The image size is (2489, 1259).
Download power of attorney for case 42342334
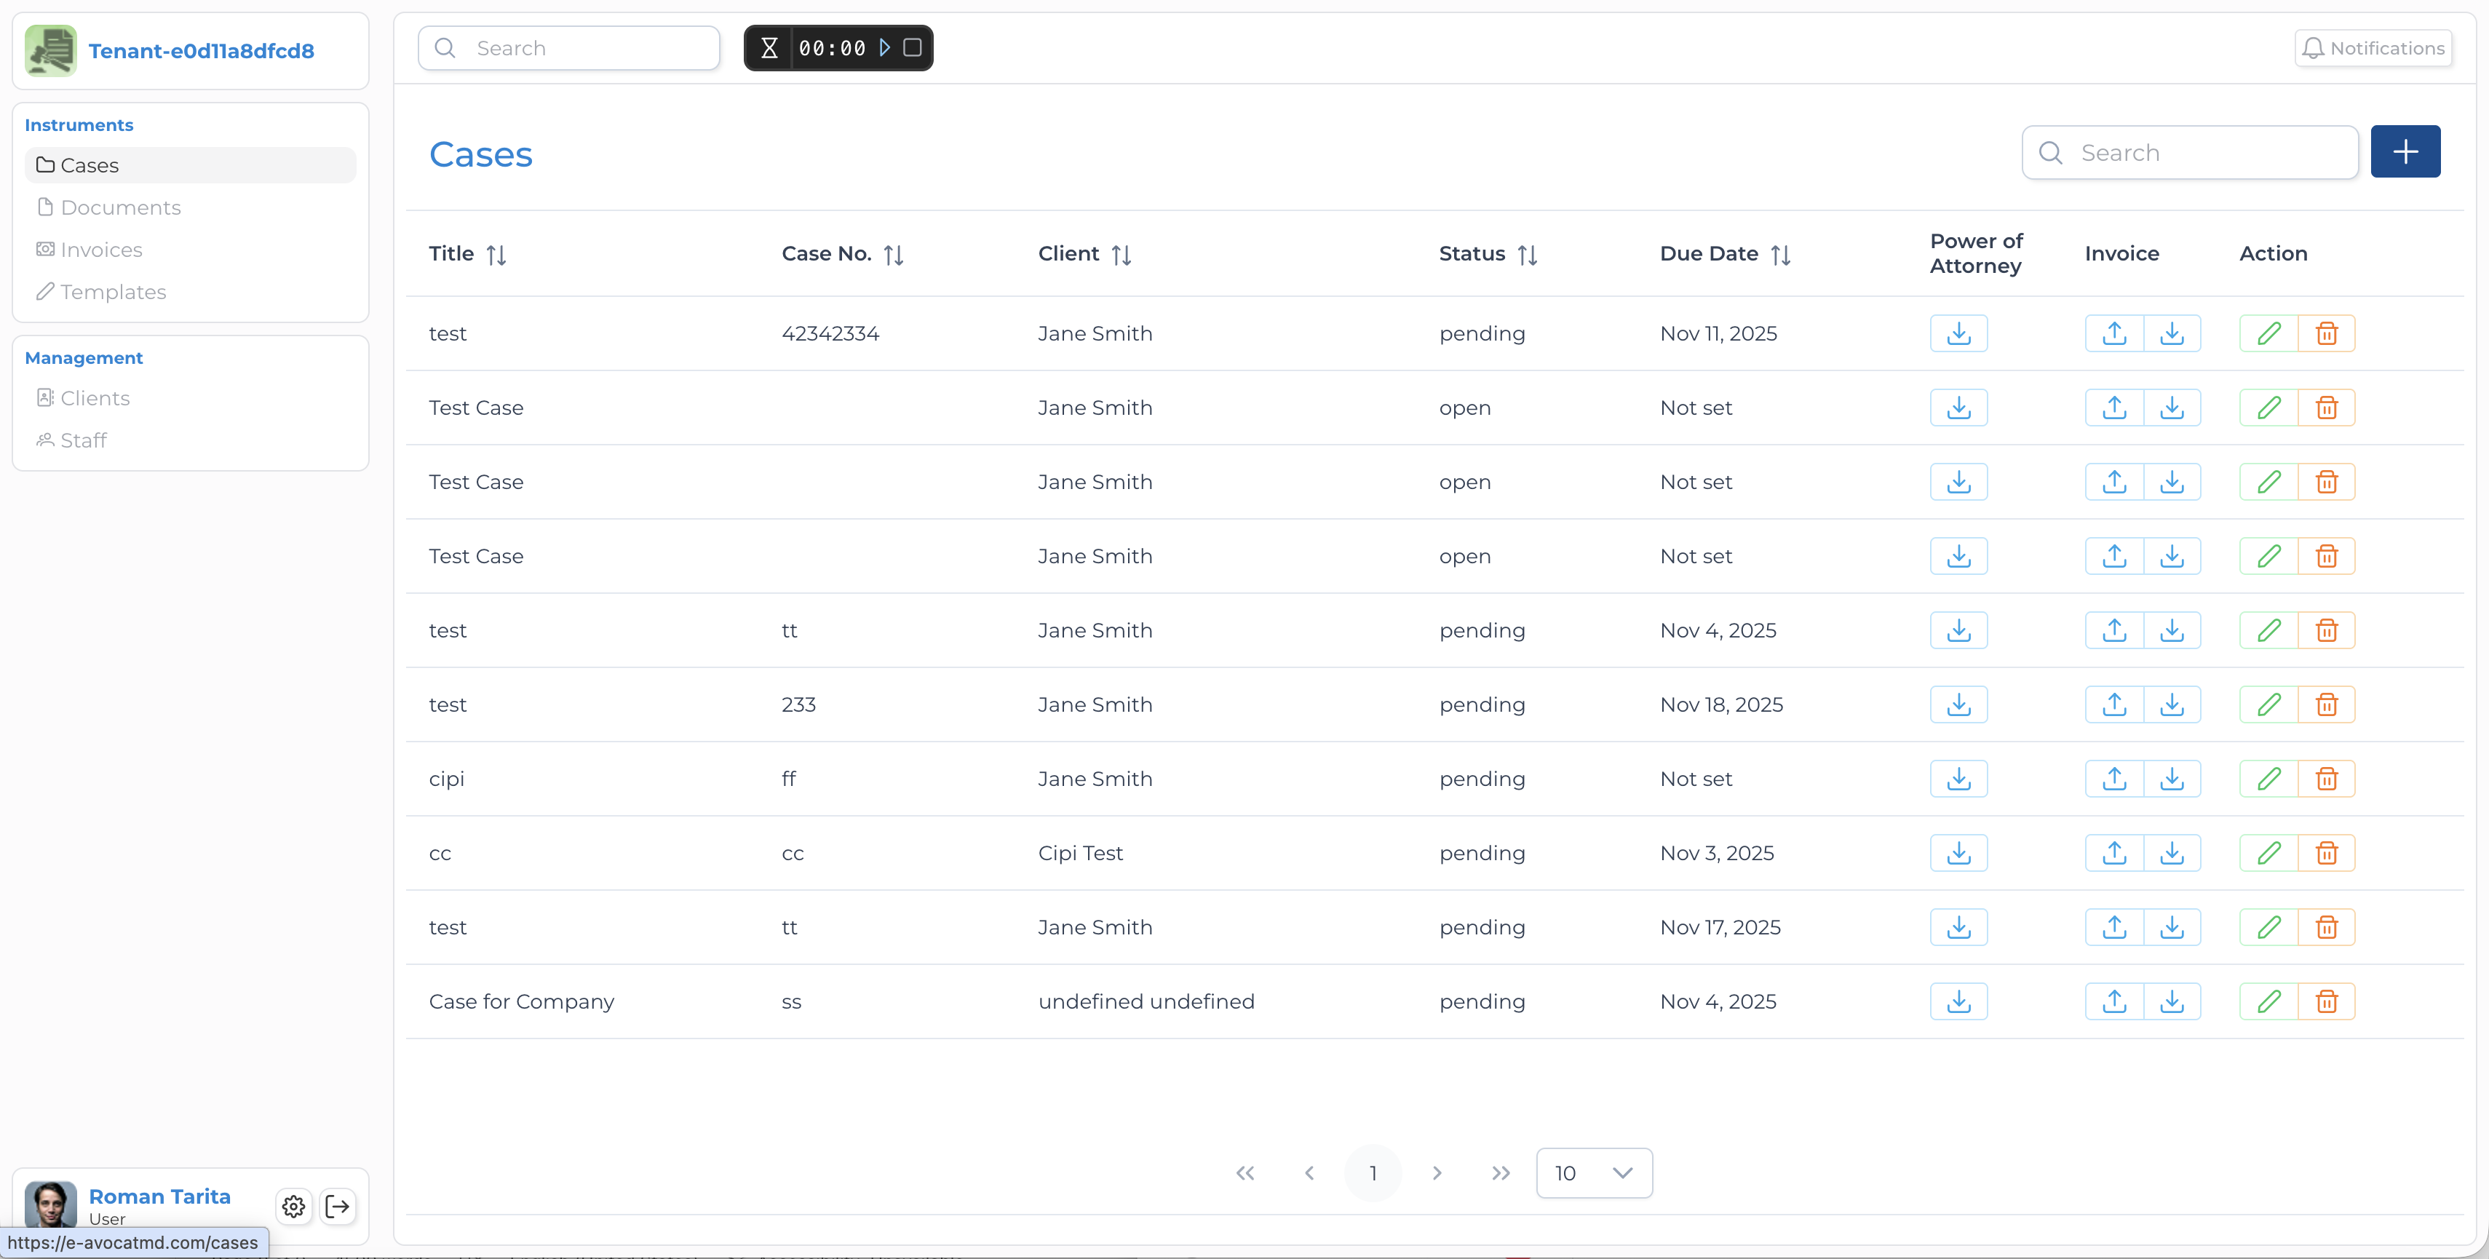1958,333
